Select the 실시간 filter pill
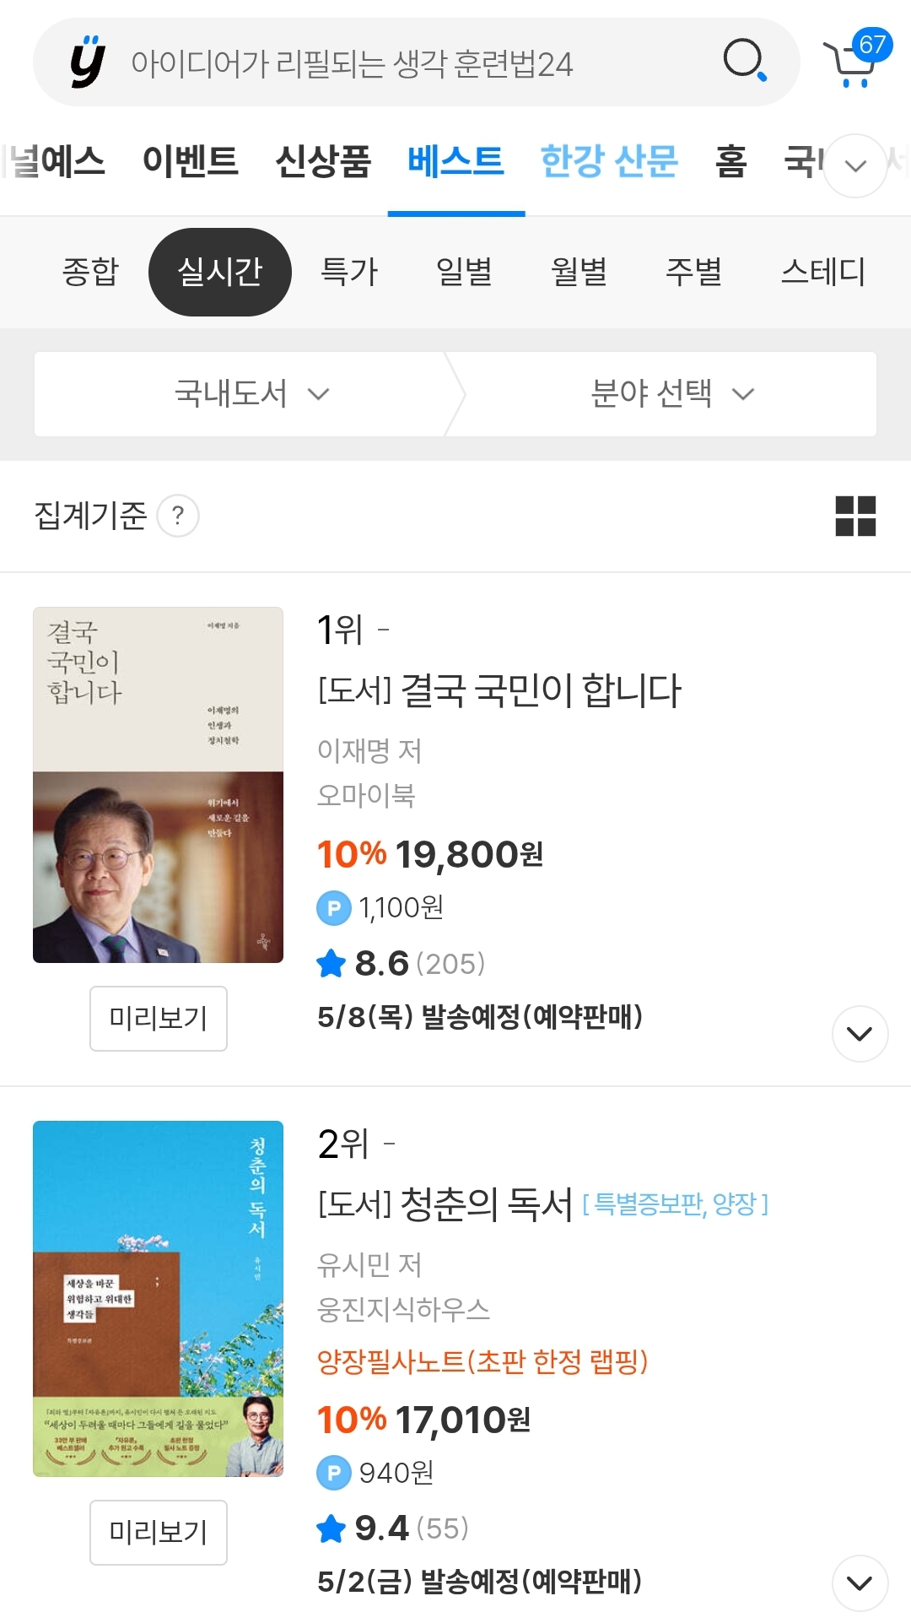911x1623 pixels. (219, 272)
